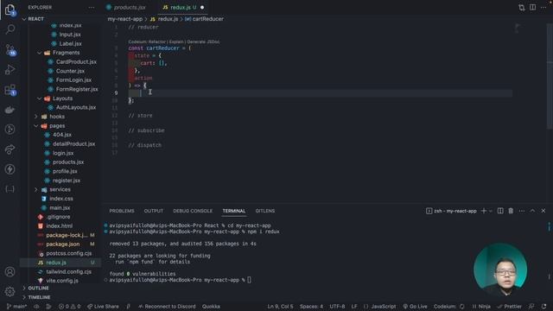
Task: Open the Live Share activity bar icon
Action: click(x=10, y=149)
